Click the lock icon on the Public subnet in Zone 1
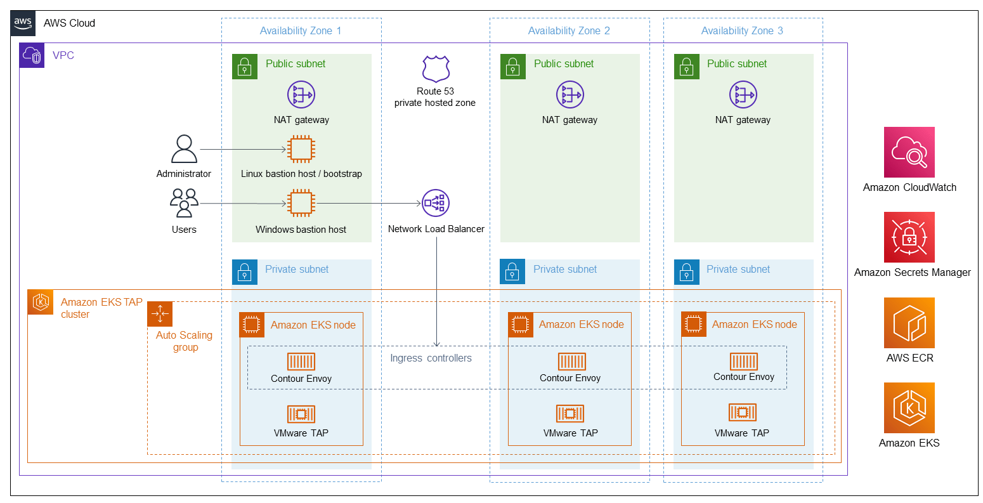This screenshot has height=503, width=983. (x=244, y=66)
